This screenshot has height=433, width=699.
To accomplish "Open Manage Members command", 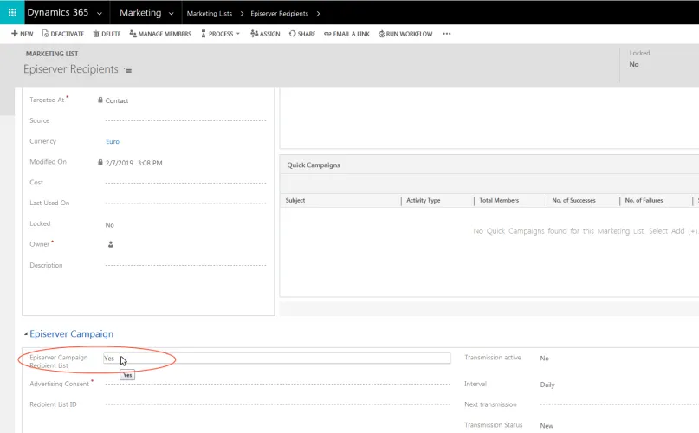I will pos(160,34).
